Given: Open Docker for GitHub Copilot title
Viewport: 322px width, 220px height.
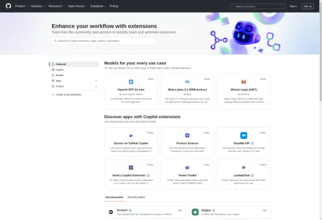Looking at the screenshot, I should pyautogui.click(x=131, y=143).
